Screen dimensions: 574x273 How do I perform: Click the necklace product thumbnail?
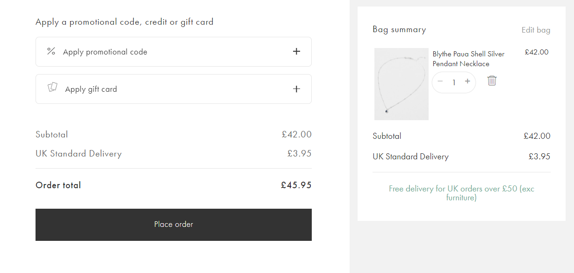[401, 84]
